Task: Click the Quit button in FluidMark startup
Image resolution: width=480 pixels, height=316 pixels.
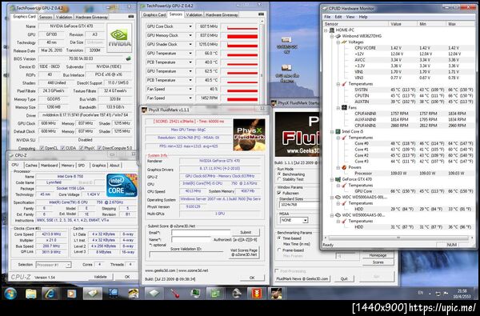Action: 344,279
